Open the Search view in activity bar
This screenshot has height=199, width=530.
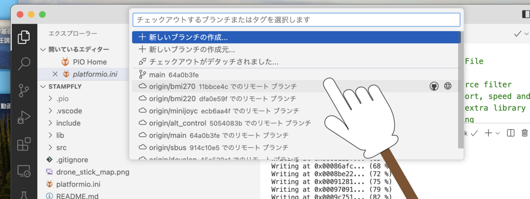coord(23,64)
